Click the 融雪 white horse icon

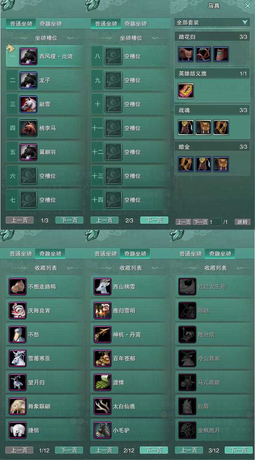tap(28, 104)
